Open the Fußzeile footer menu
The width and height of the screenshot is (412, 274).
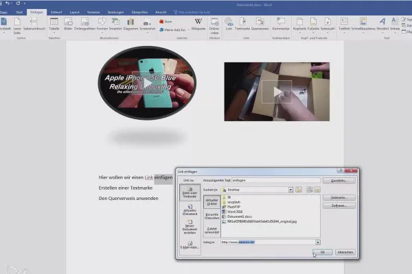point(313,25)
